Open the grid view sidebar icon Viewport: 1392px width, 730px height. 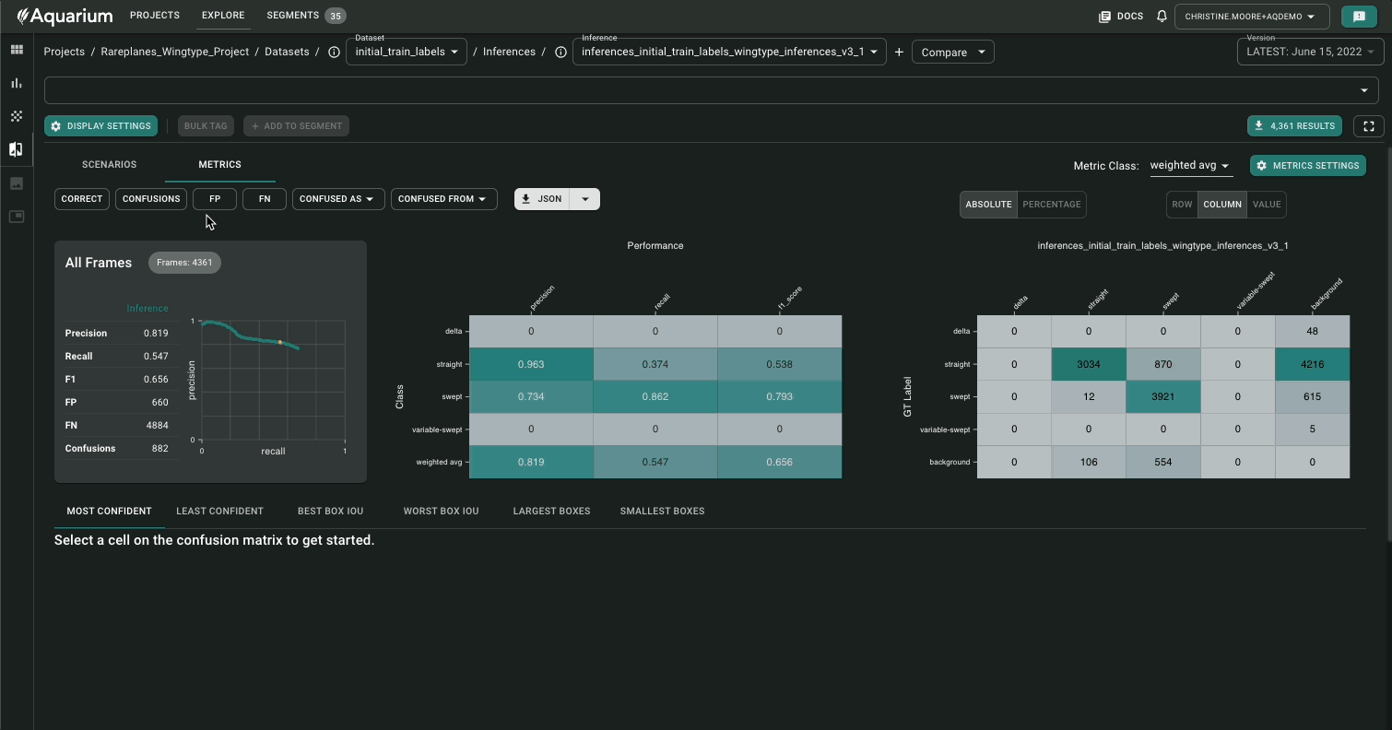17,50
